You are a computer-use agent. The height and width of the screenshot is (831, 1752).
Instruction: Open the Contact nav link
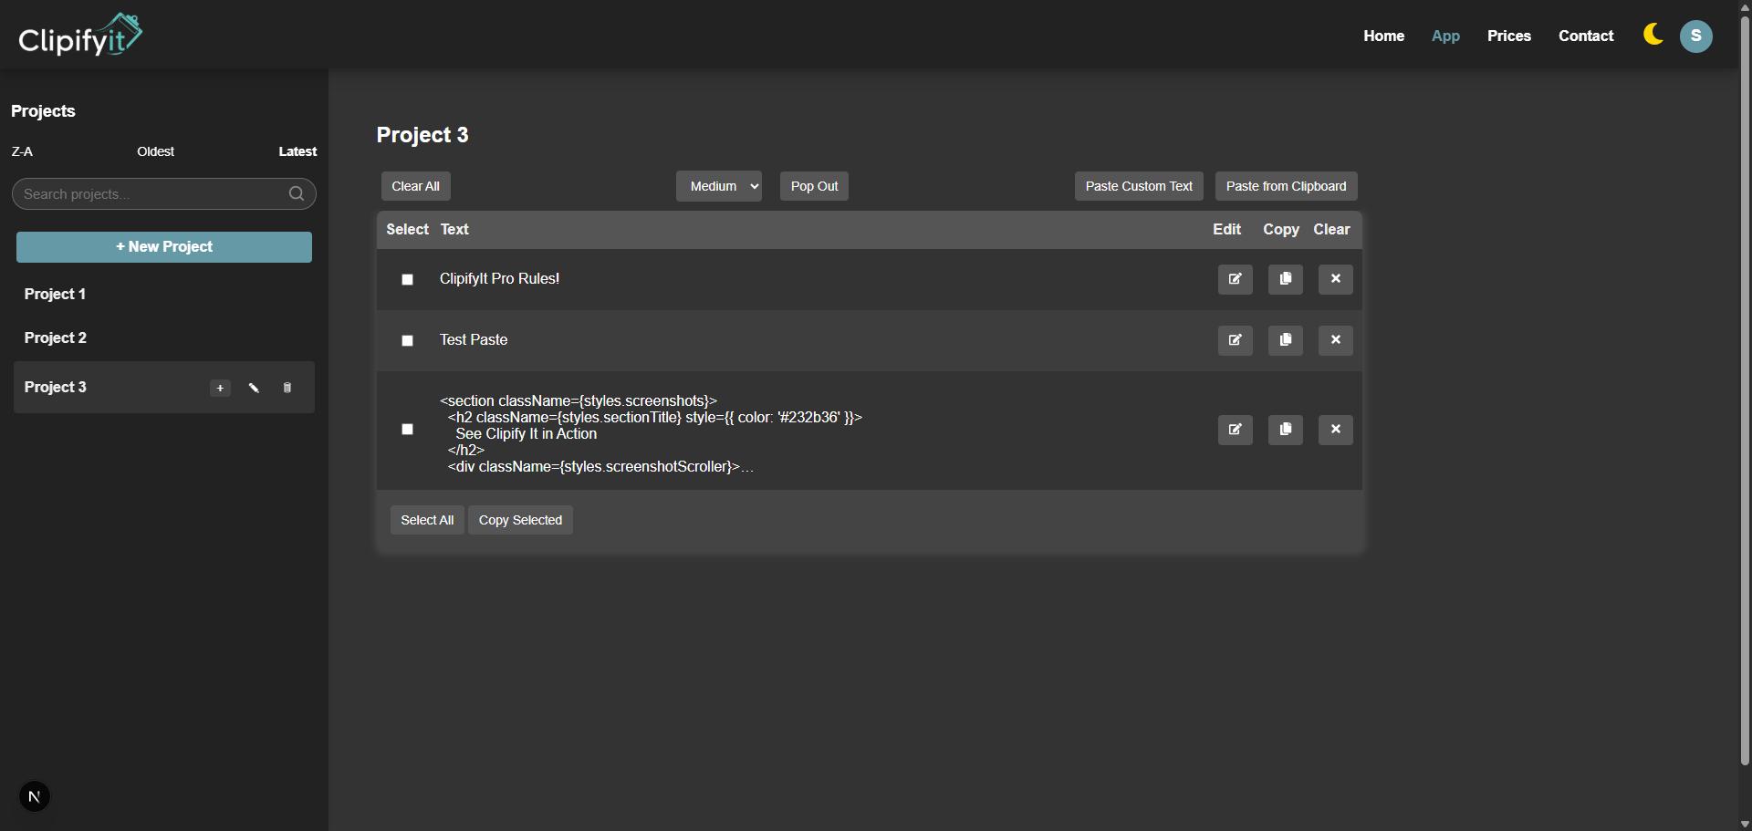pos(1585,36)
